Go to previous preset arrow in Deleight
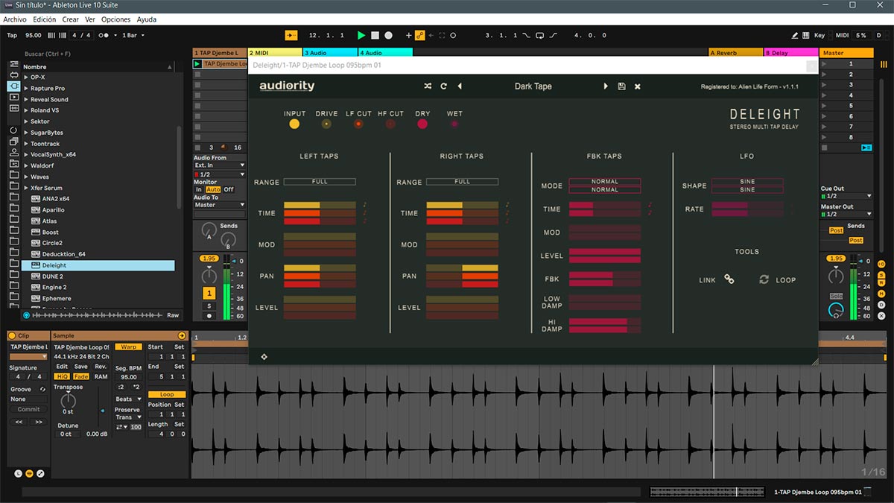Screen dimensions: 894x503 (460, 86)
